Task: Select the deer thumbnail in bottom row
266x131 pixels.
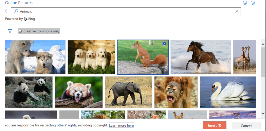Action: click(188, 115)
